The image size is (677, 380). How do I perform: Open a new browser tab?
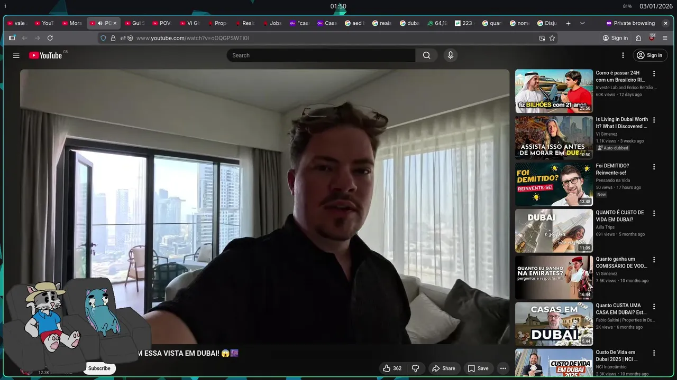pyautogui.click(x=568, y=23)
